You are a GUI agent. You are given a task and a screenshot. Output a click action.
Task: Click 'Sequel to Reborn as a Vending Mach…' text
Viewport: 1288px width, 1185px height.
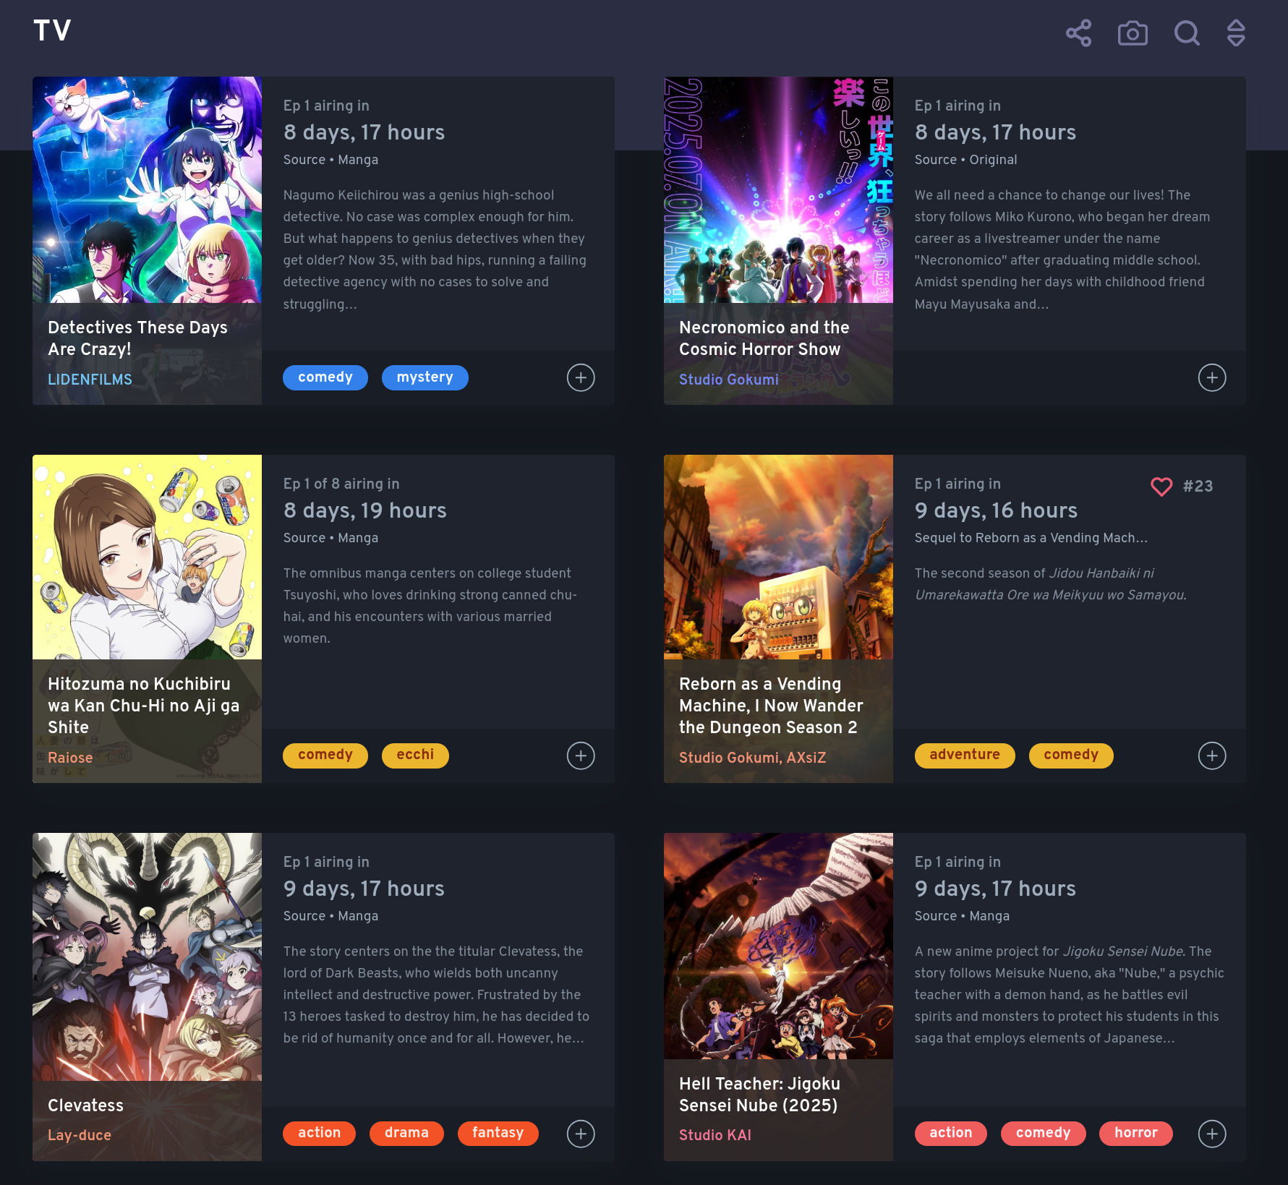click(1031, 538)
